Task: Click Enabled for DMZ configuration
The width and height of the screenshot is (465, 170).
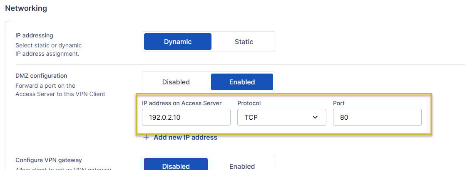Action: pos(242,82)
